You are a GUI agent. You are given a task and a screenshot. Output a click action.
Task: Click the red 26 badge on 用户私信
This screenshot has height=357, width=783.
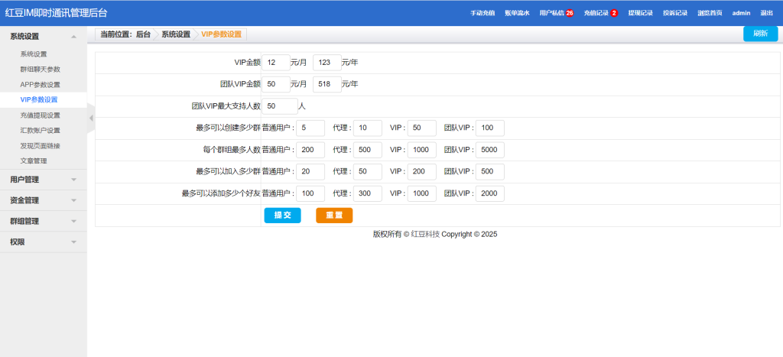click(x=570, y=13)
